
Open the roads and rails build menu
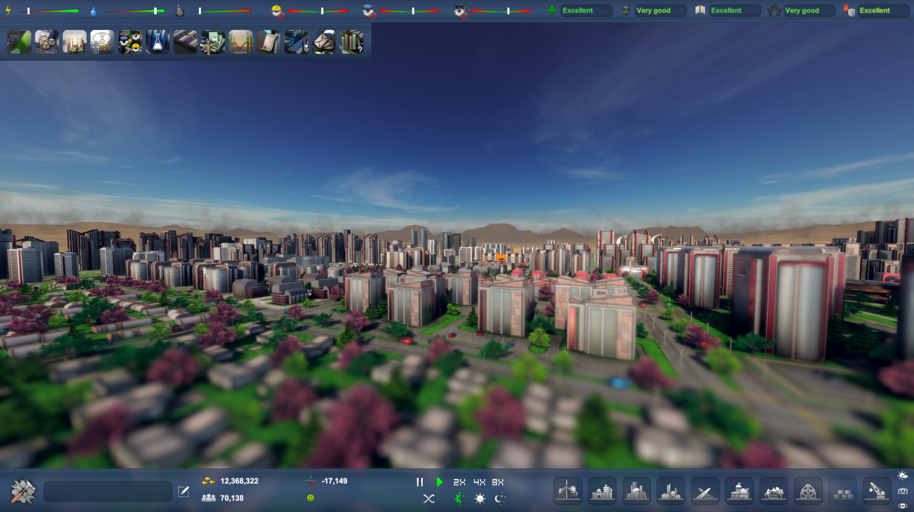tap(705, 491)
